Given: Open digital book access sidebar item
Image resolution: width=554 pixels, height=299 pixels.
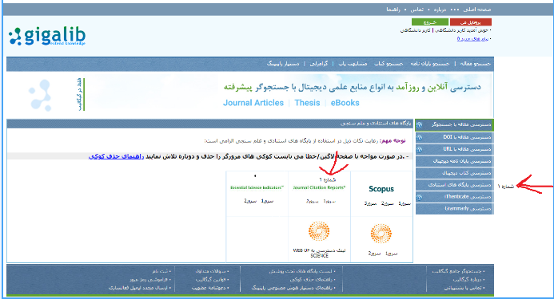Looking at the screenshot, I should tap(455, 173).
